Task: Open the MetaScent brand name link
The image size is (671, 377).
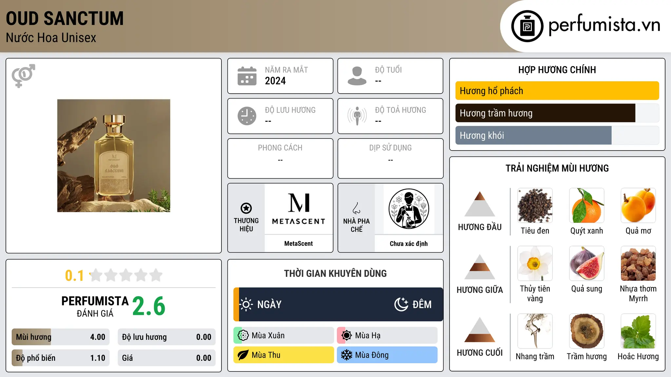Action: pos(298,243)
